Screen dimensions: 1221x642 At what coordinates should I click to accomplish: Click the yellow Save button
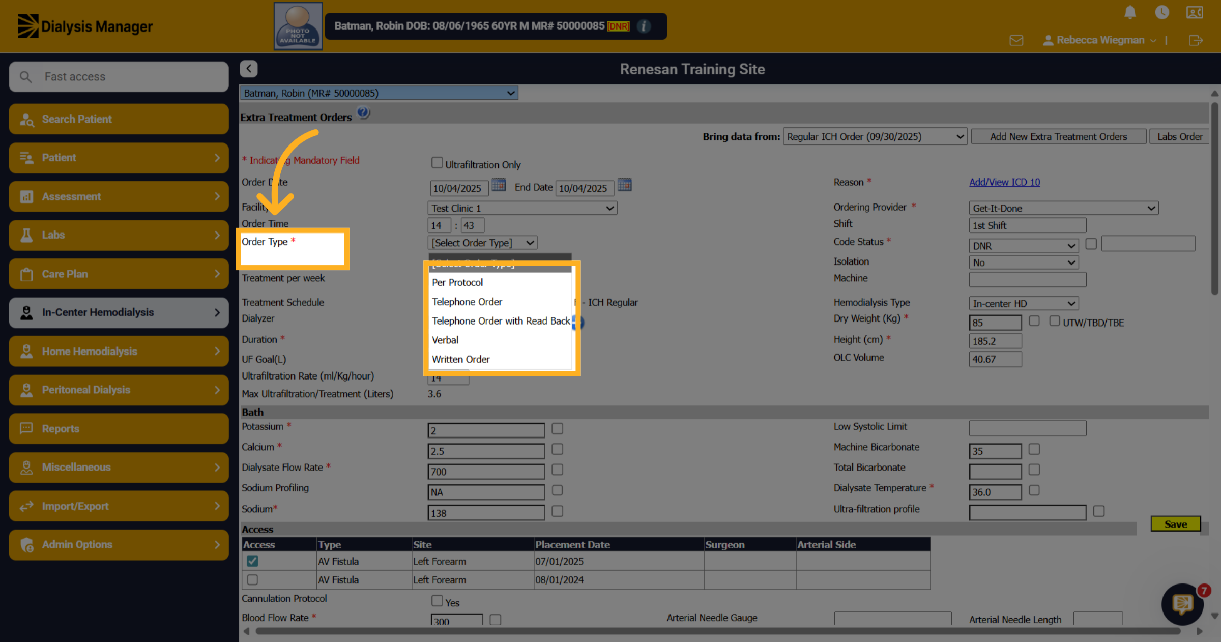coord(1176,524)
